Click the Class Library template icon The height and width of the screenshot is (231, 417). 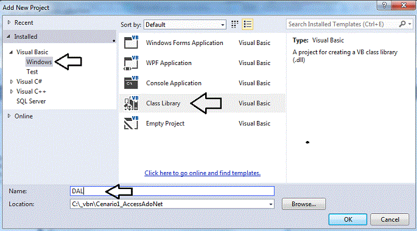click(131, 103)
